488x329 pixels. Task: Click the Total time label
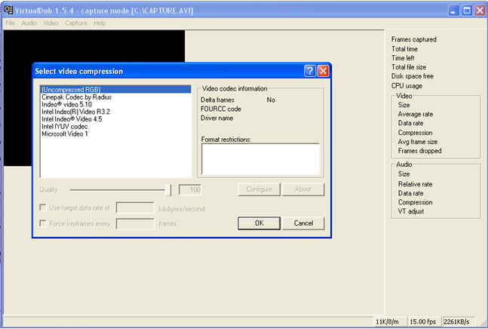(x=404, y=49)
